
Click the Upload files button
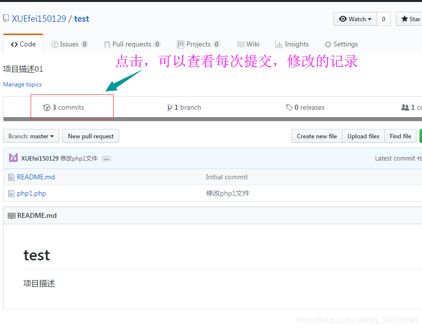pos(363,136)
